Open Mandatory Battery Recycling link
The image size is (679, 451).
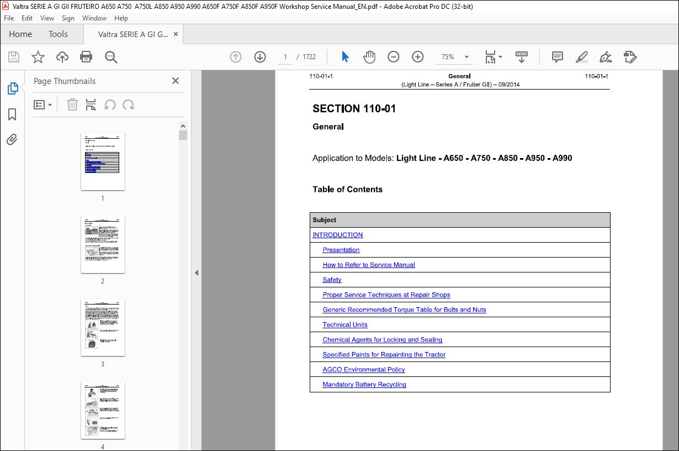(364, 384)
